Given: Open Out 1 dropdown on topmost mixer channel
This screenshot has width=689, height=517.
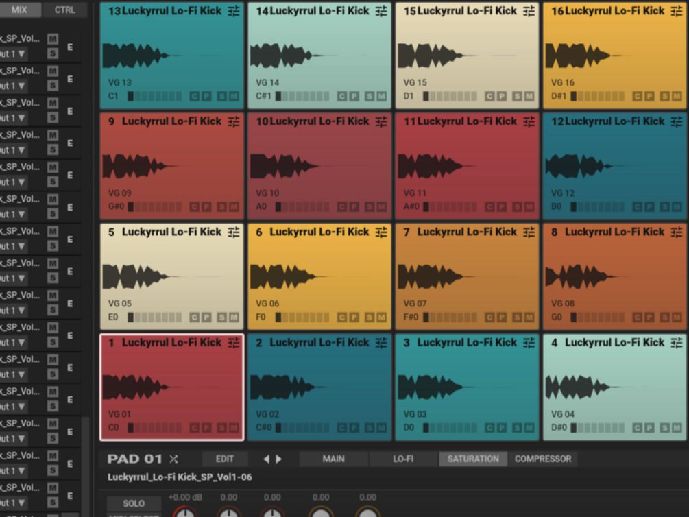Looking at the screenshot, I should (13, 54).
